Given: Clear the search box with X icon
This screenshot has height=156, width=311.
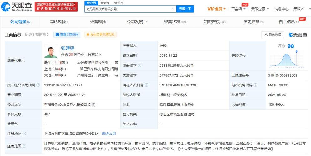Looking at the screenshot, I should pos(172,9).
